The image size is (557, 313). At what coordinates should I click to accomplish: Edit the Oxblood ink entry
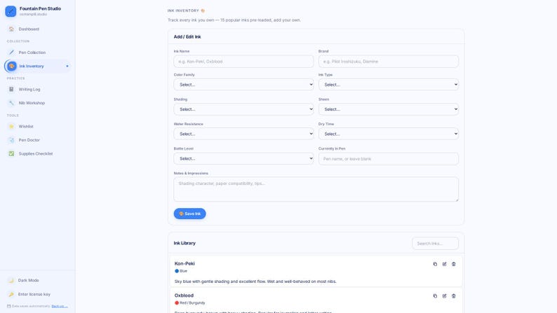[444, 296]
